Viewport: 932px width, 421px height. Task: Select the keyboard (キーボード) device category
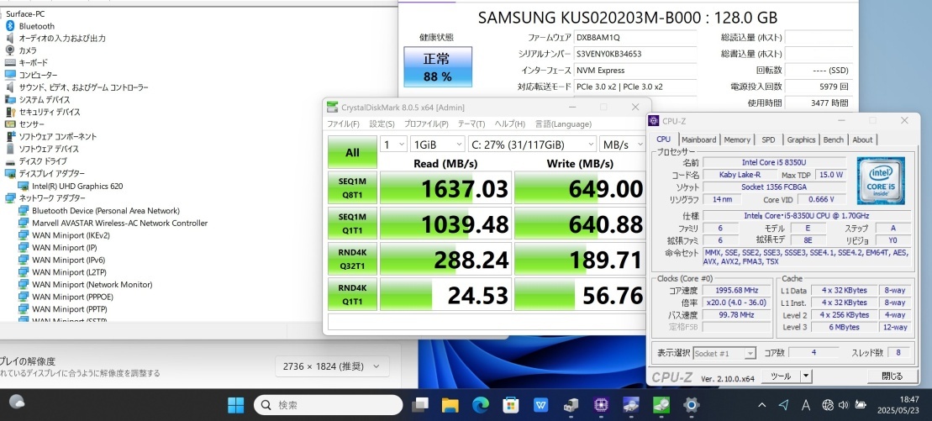[34, 62]
